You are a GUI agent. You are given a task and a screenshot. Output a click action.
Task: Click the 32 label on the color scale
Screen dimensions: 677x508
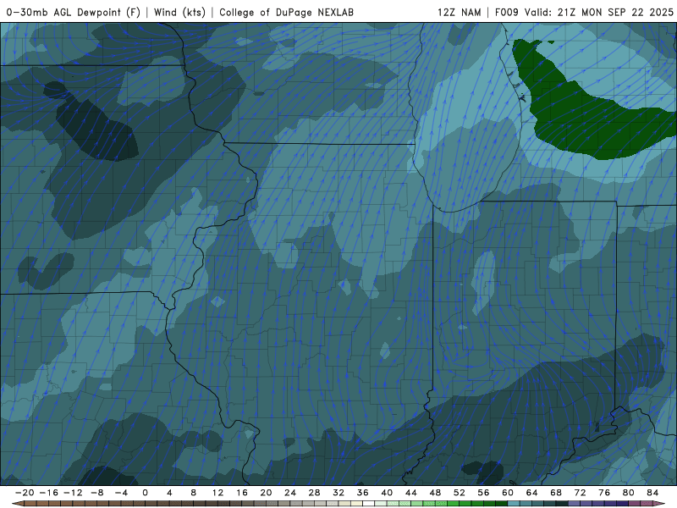coord(338,493)
